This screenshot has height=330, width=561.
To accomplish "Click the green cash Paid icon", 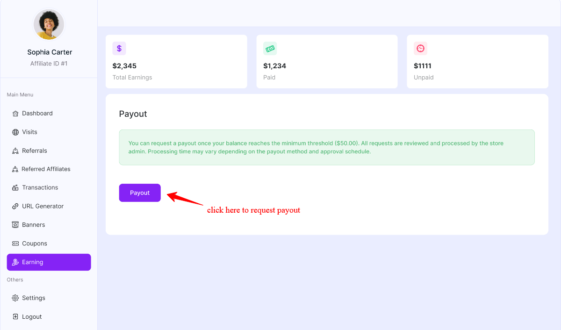I will [270, 49].
